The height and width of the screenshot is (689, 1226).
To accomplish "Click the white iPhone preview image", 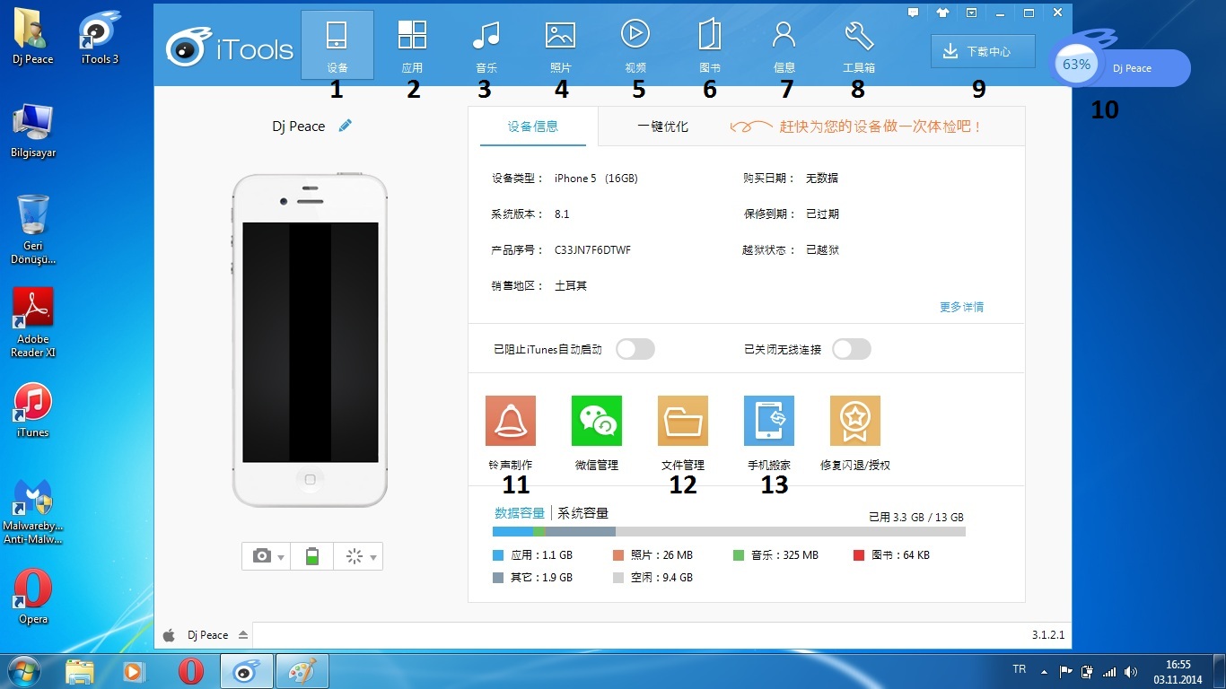I will click(x=310, y=341).
